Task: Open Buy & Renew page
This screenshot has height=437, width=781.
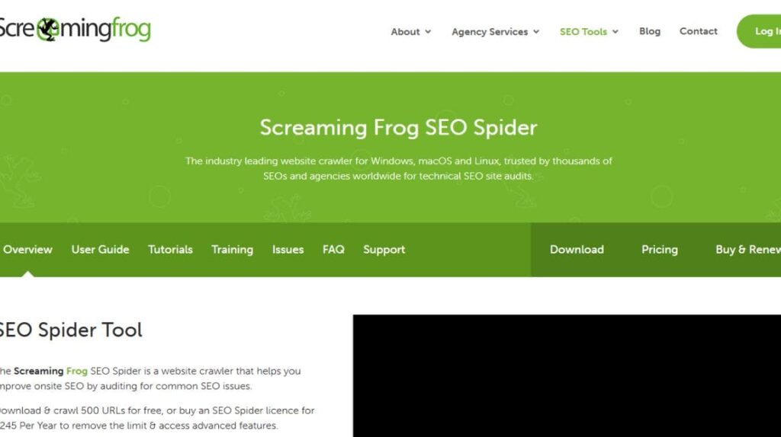Action: click(748, 250)
